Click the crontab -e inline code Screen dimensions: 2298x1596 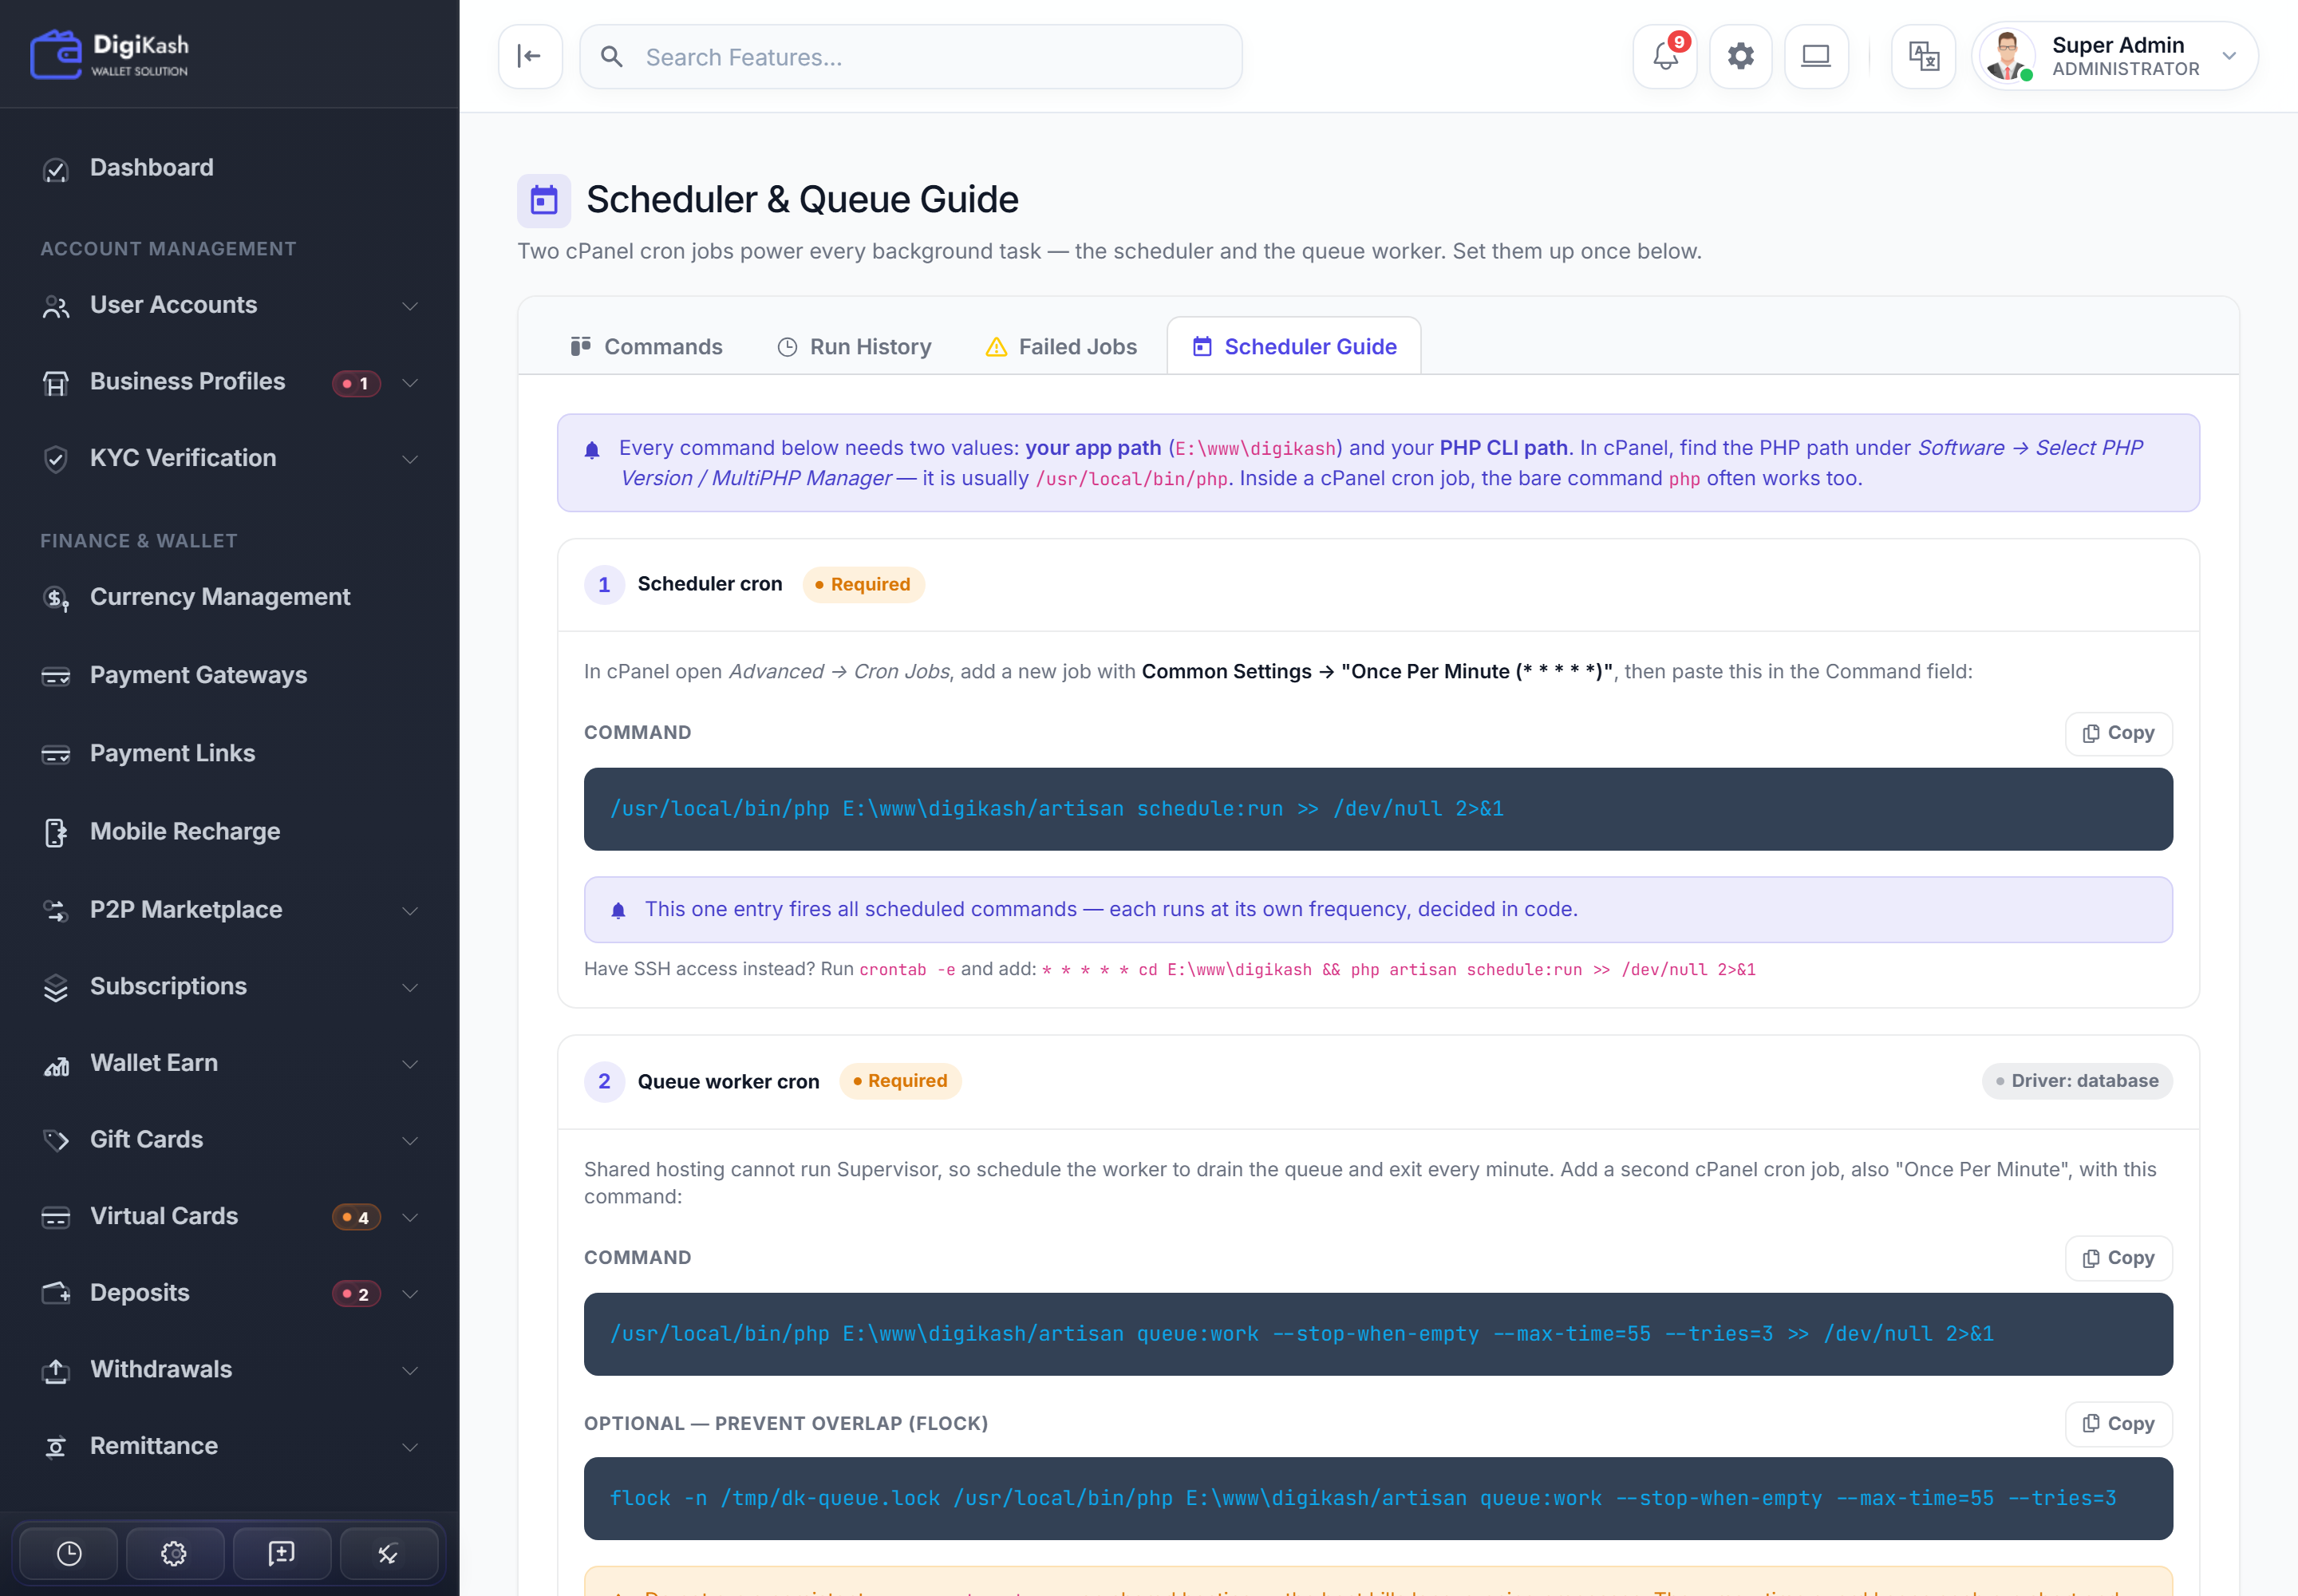coord(907,969)
